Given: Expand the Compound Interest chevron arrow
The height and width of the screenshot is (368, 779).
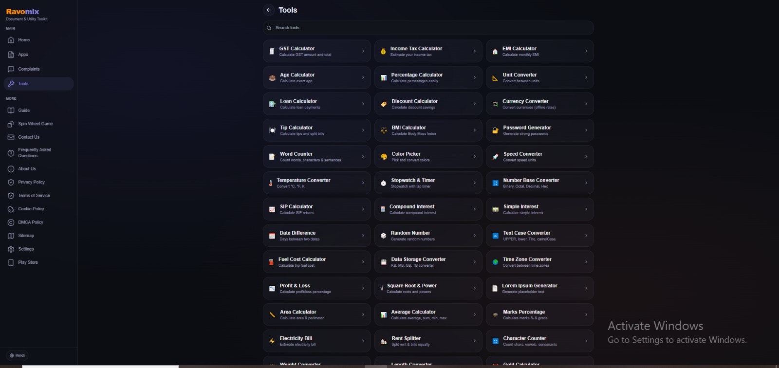Looking at the screenshot, I should click(x=475, y=209).
